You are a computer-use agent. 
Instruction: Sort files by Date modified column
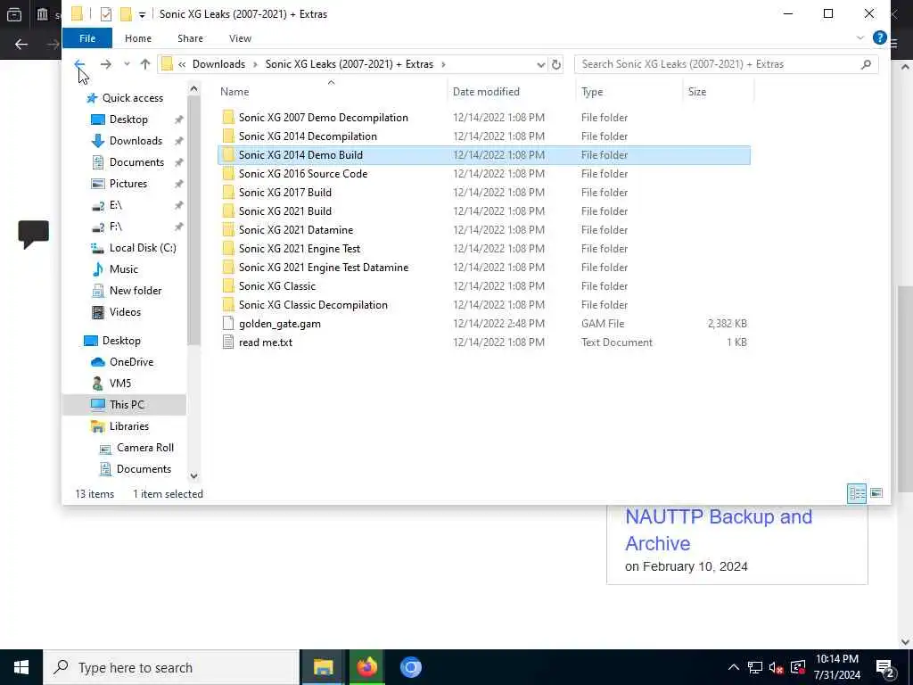click(486, 92)
